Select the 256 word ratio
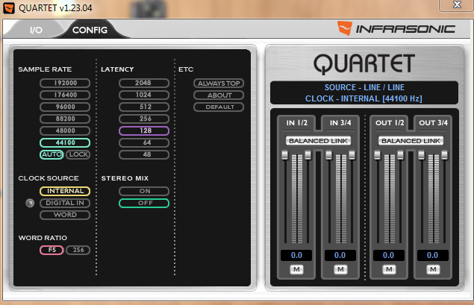 pyautogui.click(x=78, y=250)
